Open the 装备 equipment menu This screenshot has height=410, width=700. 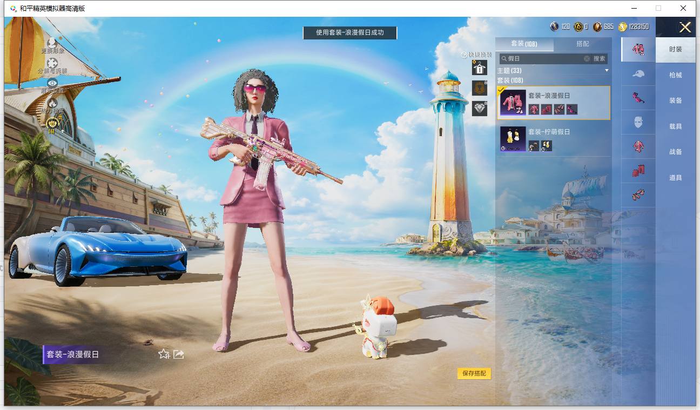[x=676, y=100]
